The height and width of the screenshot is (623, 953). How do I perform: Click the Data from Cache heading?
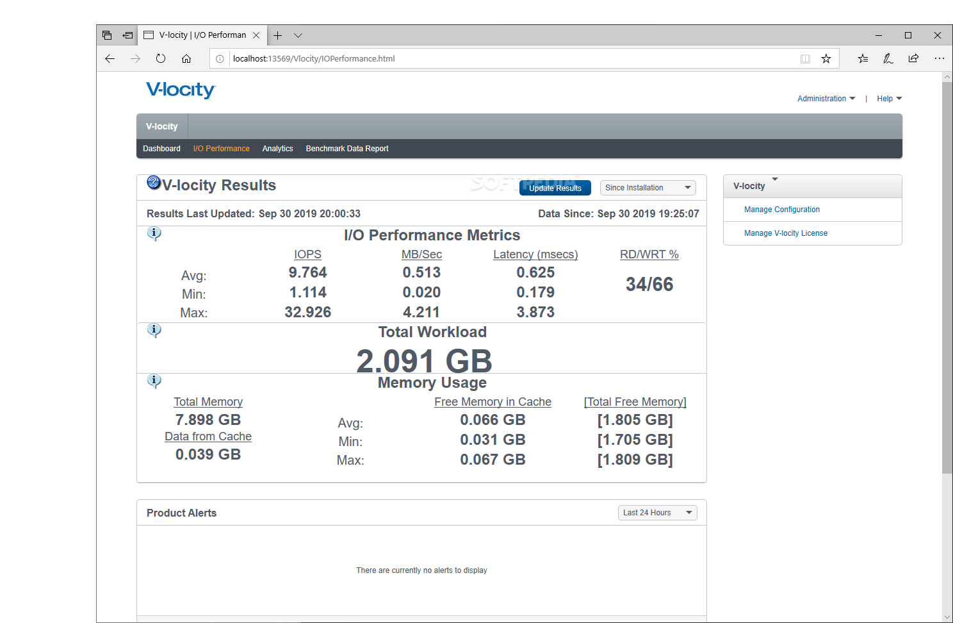208,436
